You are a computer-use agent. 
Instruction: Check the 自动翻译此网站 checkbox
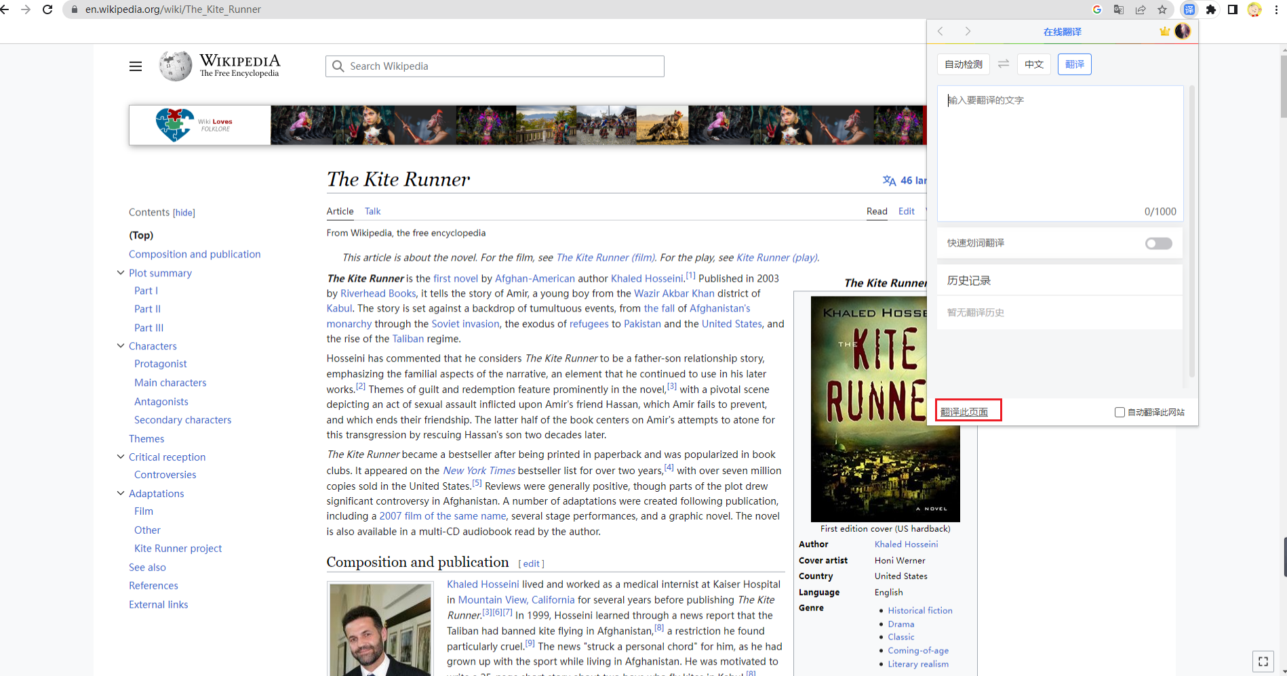pos(1120,412)
